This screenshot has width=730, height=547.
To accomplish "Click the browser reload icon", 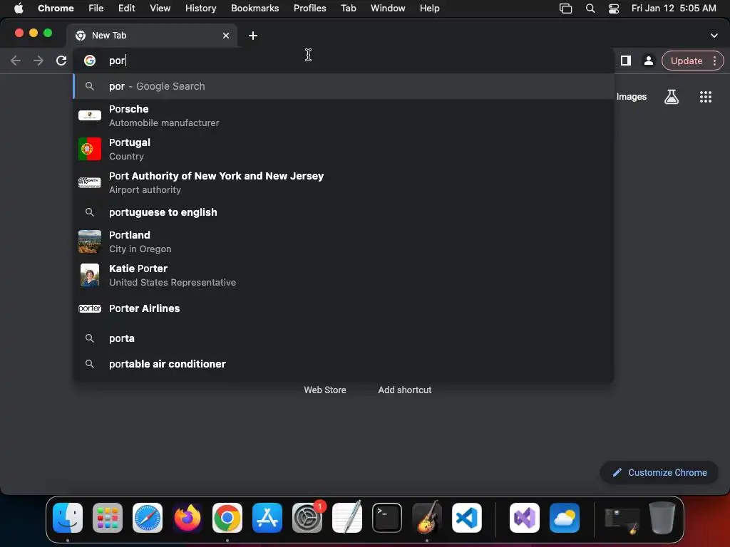I will (x=61, y=61).
